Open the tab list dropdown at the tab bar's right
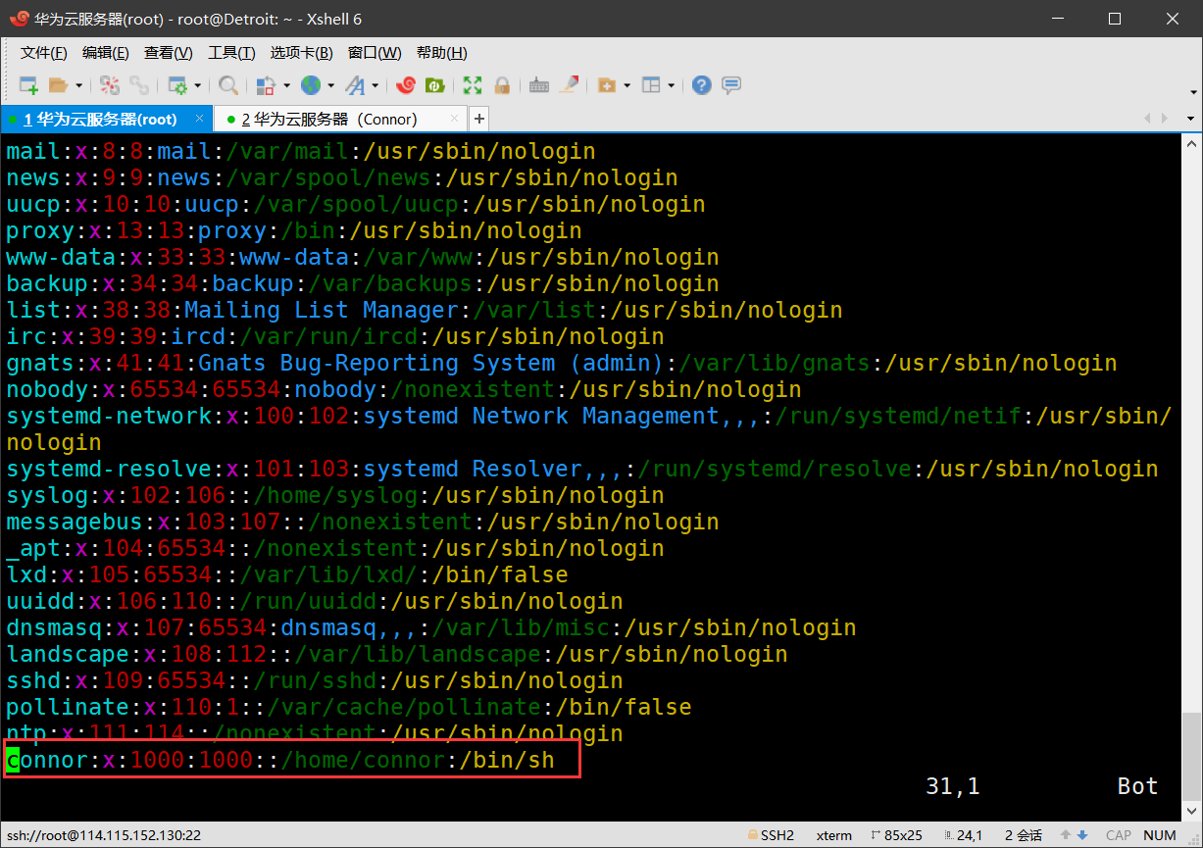 pos(1191,119)
